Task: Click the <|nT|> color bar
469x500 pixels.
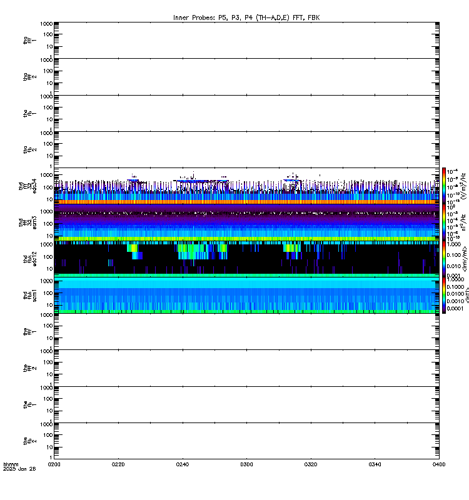Action: point(444,296)
